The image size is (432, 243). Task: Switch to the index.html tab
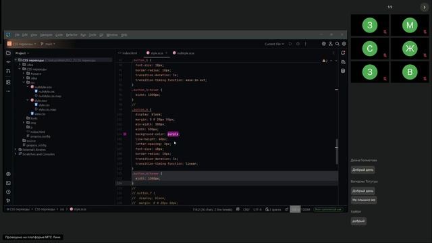coord(128,53)
